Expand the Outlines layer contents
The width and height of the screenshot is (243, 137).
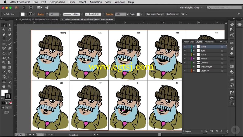[x=194, y=63]
